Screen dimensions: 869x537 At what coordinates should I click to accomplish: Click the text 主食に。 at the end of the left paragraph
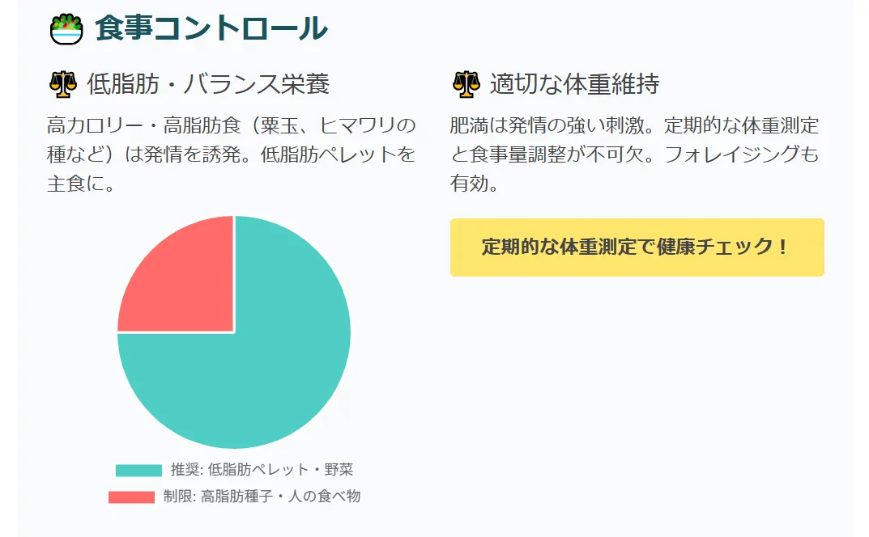point(80,184)
